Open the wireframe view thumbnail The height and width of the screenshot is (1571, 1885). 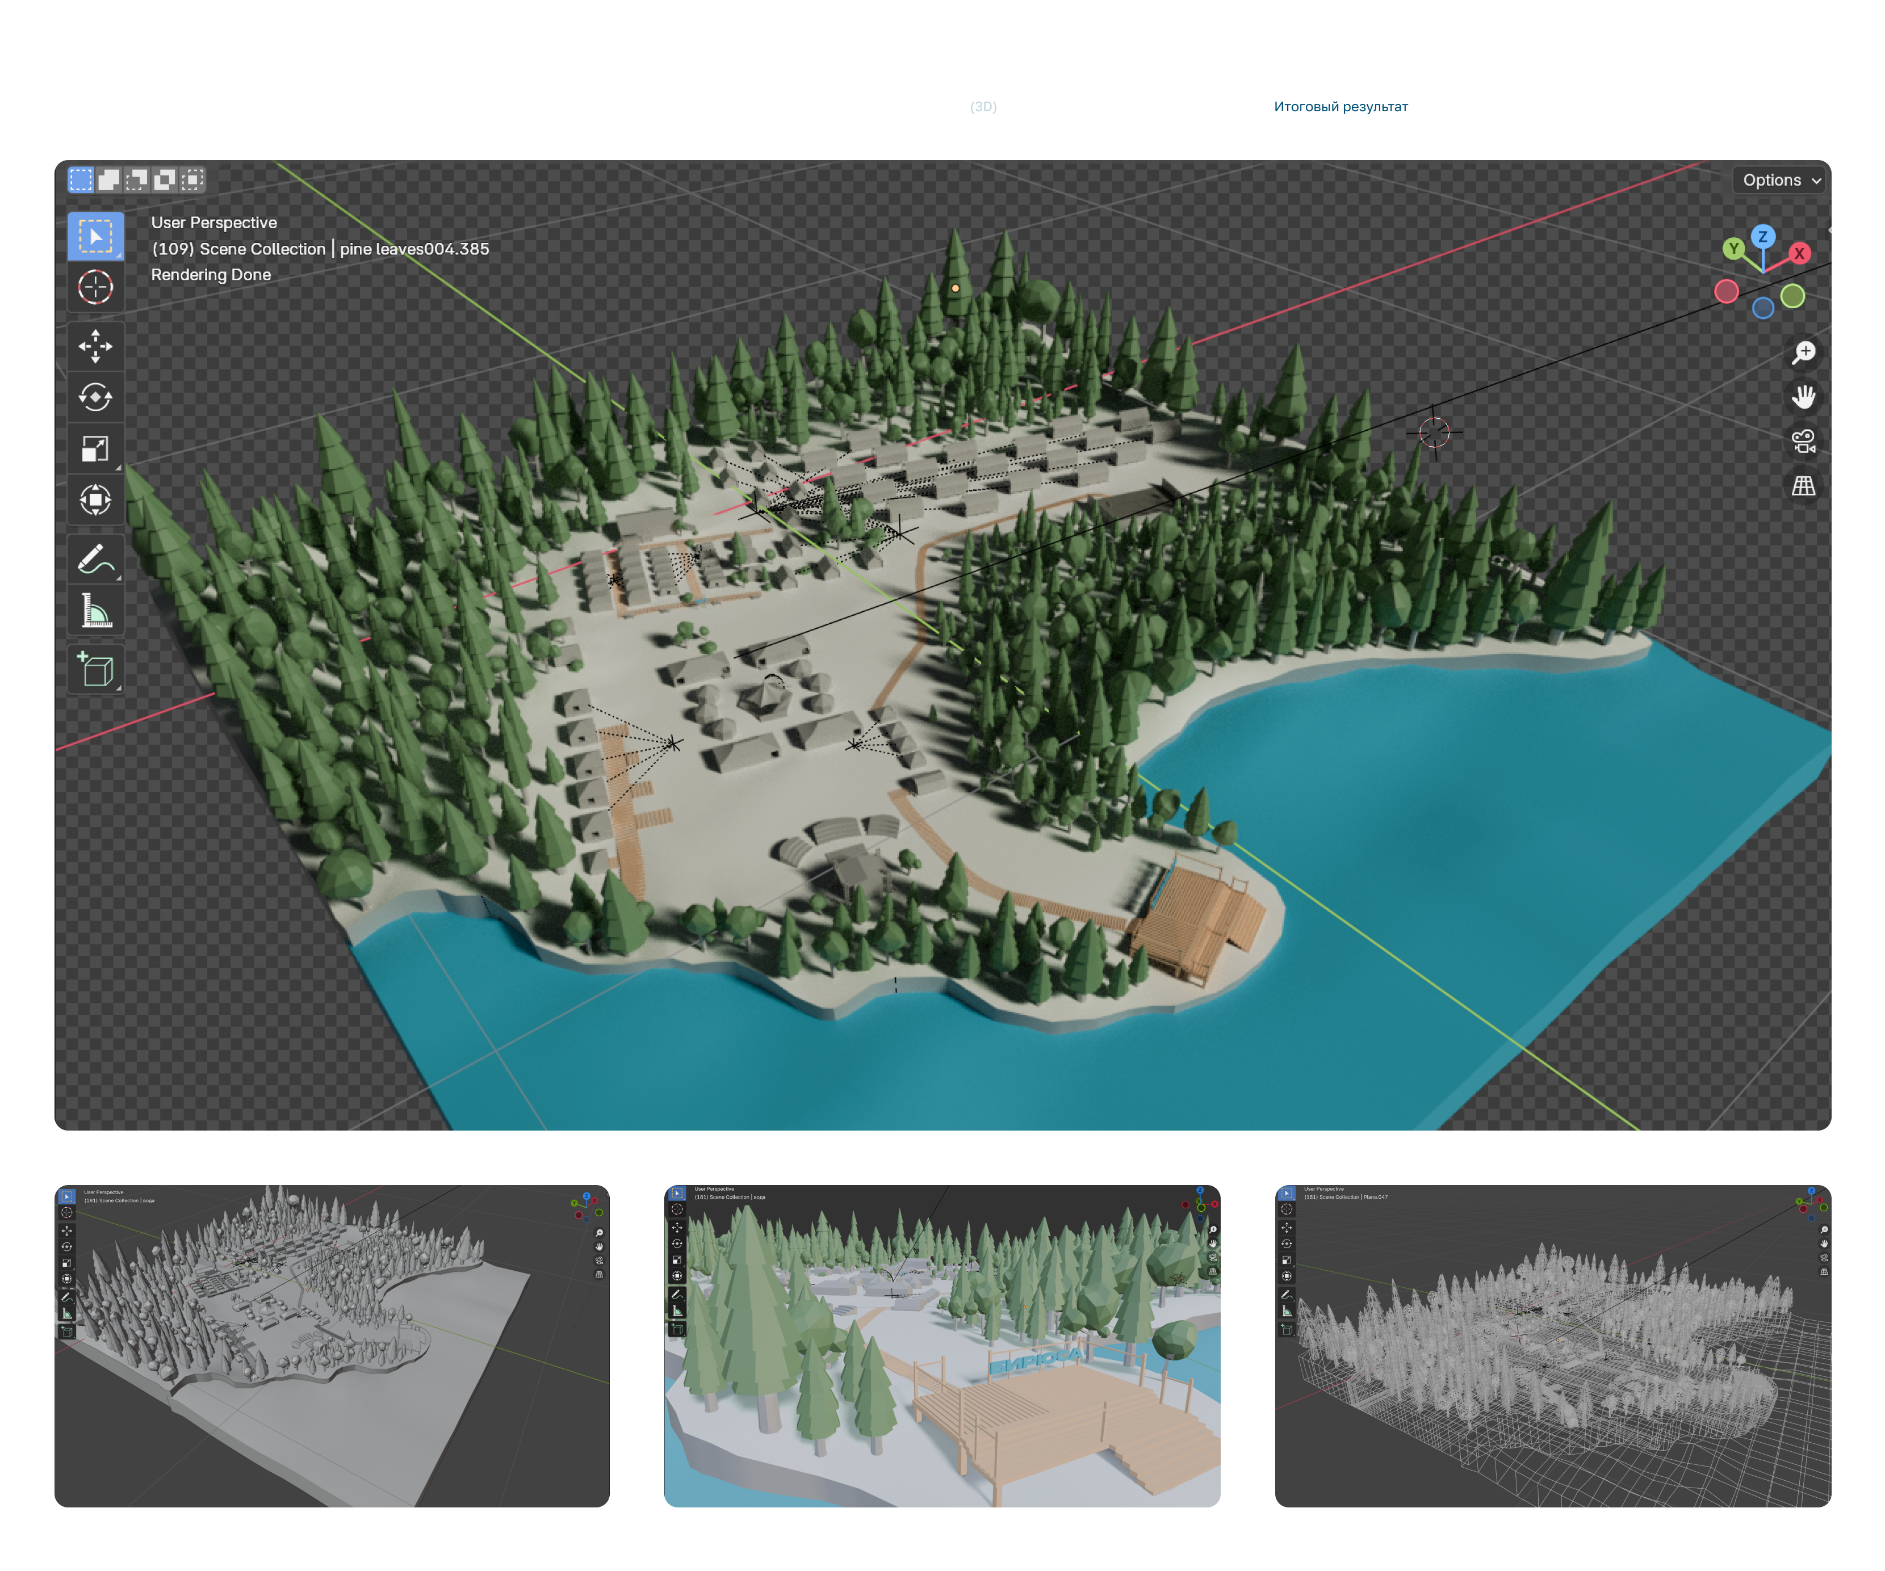(1552, 1345)
